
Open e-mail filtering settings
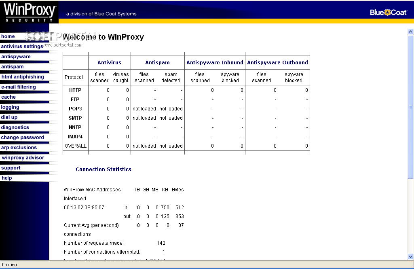19,87
